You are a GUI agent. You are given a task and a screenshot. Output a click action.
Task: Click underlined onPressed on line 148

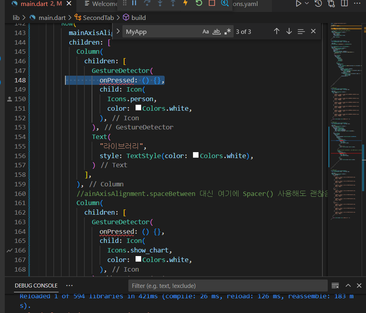[117, 80]
